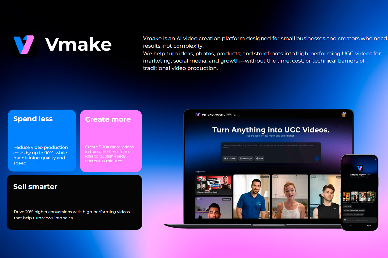Viewport: 388px width, 258px height.
Task: Select the Agent tab on phone
Action: 369,226
